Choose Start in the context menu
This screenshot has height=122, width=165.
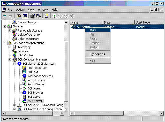pos(98,30)
